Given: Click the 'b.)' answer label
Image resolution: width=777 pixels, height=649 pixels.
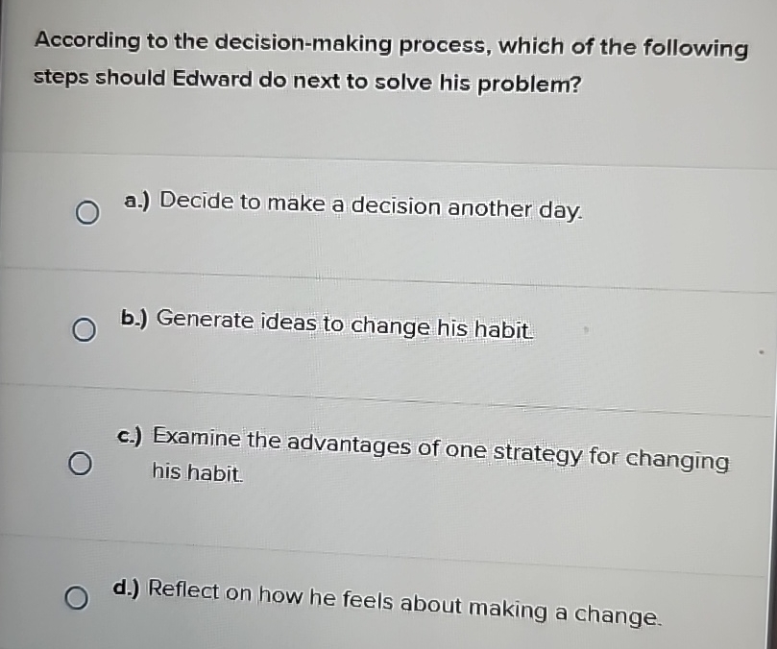Looking at the screenshot, I should tap(131, 317).
